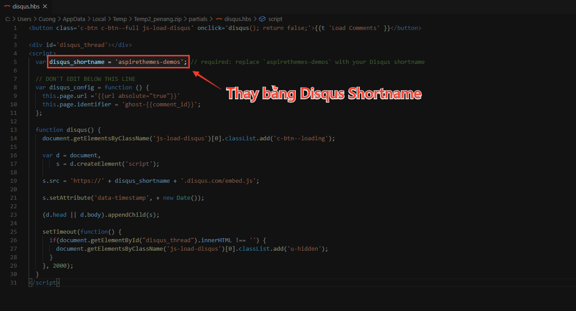
Task: Click line number 19 in the gutter
Action: coord(13,181)
